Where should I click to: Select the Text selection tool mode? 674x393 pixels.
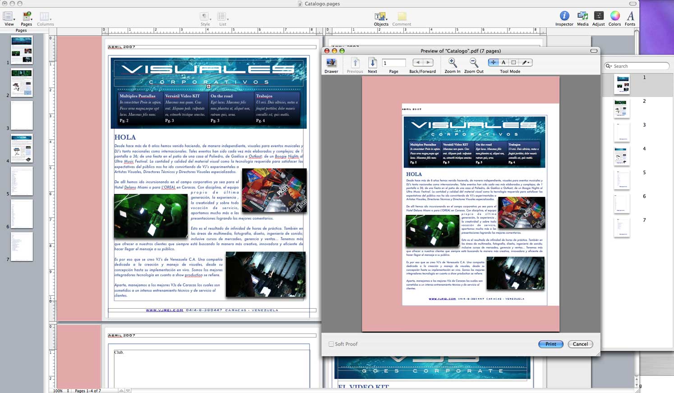point(503,63)
